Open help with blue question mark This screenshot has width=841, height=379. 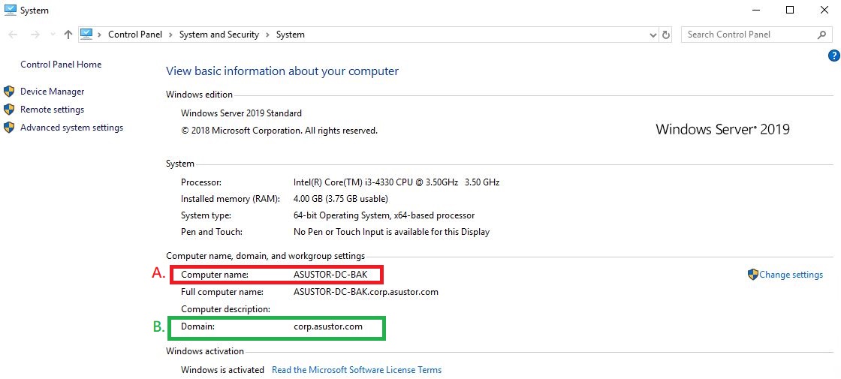point(834,56)
